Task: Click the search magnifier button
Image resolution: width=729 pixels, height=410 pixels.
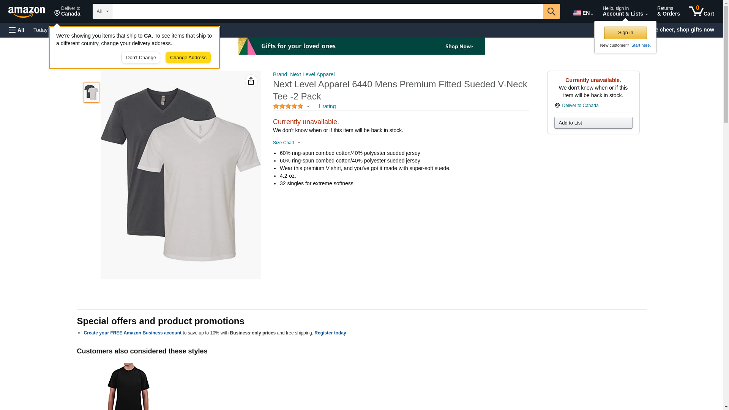Action: point(551,11)
